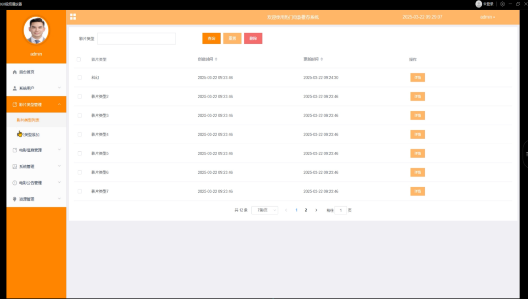Open the settings gear in title bar
This screenshot has height=299, width=528.
click(502, 4)
